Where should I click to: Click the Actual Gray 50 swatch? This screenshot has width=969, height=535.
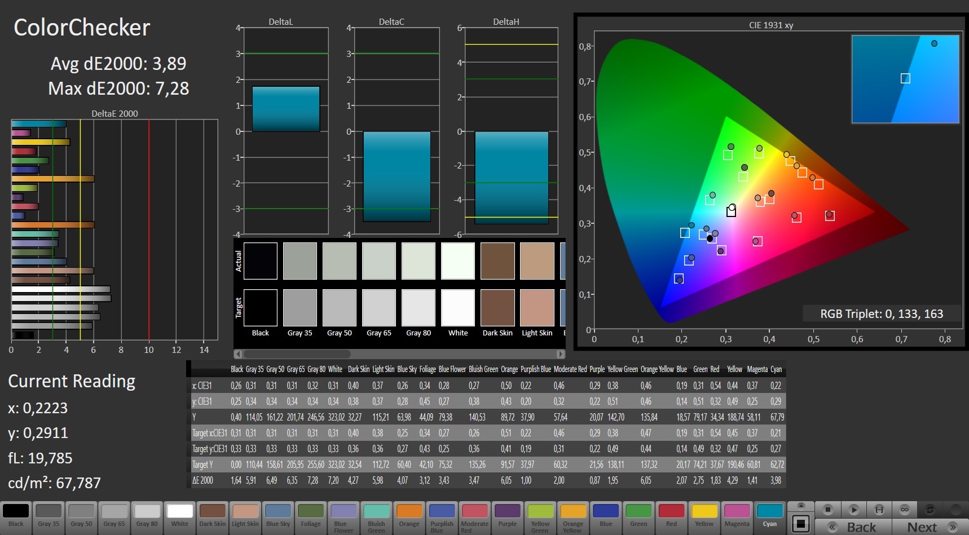[339, 261]
